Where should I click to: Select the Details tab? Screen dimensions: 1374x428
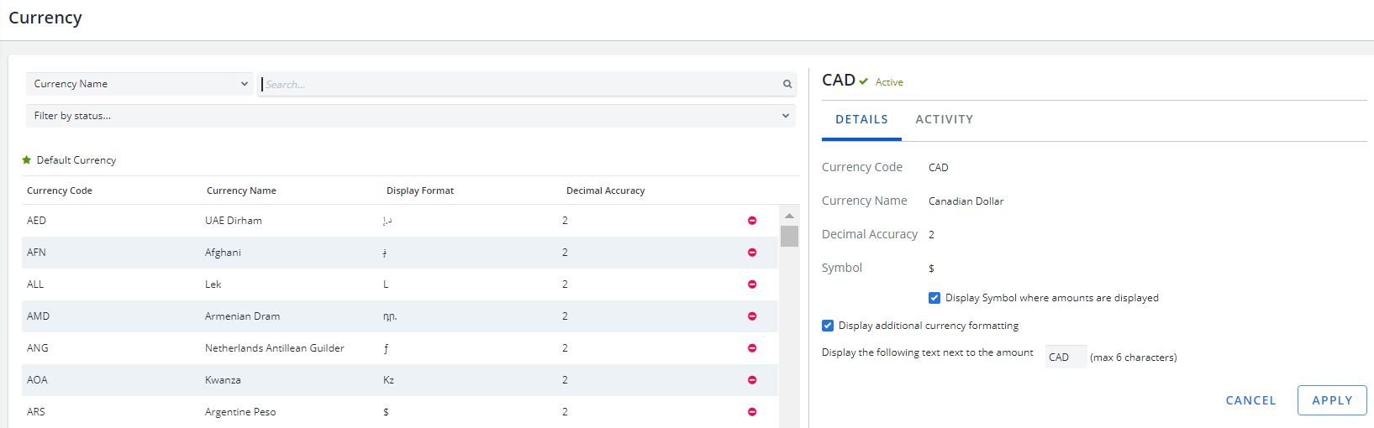pos(861,119)
